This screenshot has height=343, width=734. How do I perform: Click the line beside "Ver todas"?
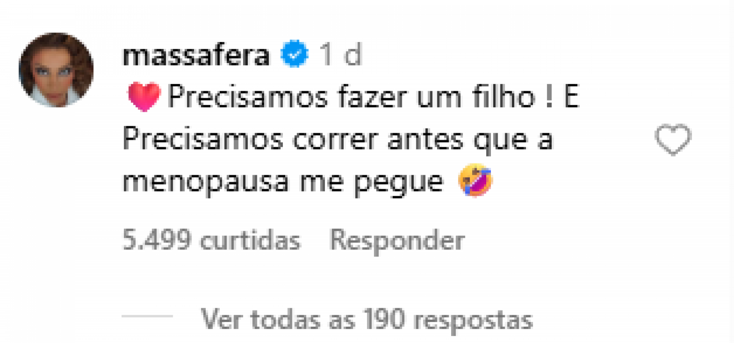click(x=147, y=316)
